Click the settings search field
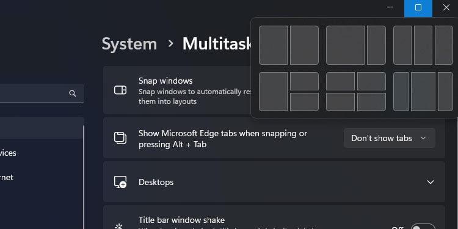This screenshot has height=229, width=458. click(x=42, y=93)
